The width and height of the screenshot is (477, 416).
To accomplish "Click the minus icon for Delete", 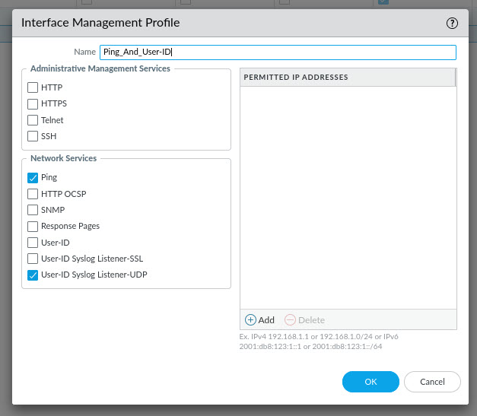I will point(290,320).
